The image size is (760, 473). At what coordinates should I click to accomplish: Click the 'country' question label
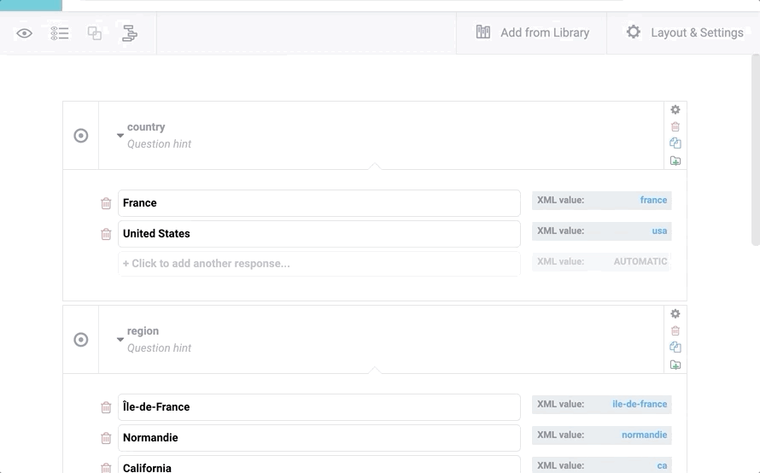tap(146, 127)
